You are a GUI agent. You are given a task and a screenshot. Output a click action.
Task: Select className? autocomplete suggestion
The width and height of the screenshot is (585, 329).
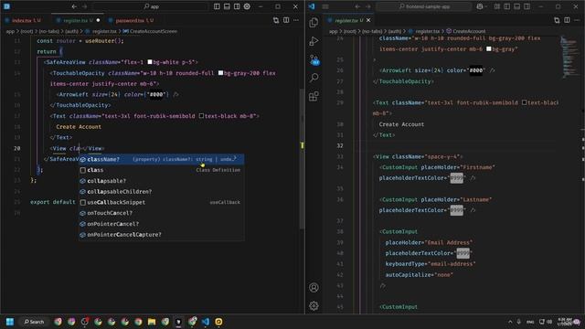[x=162, y=159]
